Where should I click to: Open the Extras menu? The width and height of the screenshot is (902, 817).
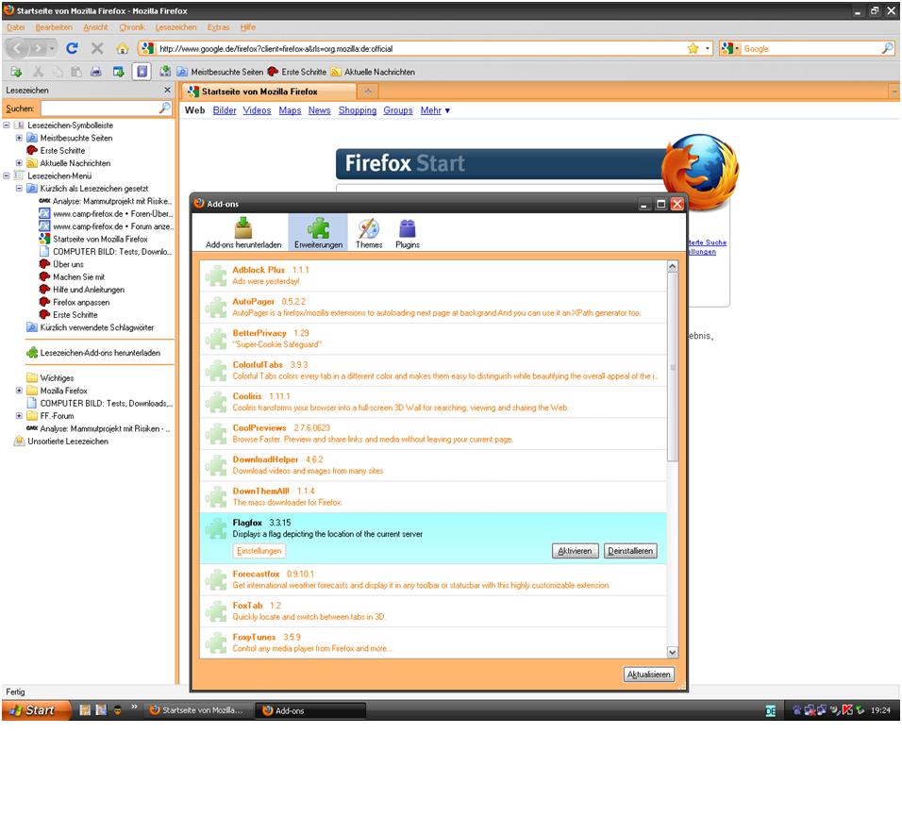tap(219, 27)
